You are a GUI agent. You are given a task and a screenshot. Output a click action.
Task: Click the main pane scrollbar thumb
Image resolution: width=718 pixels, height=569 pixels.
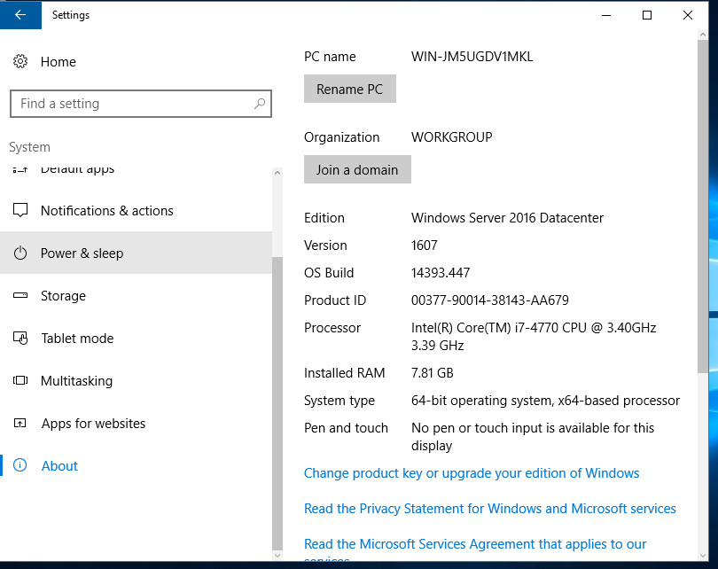coord(703,207)
